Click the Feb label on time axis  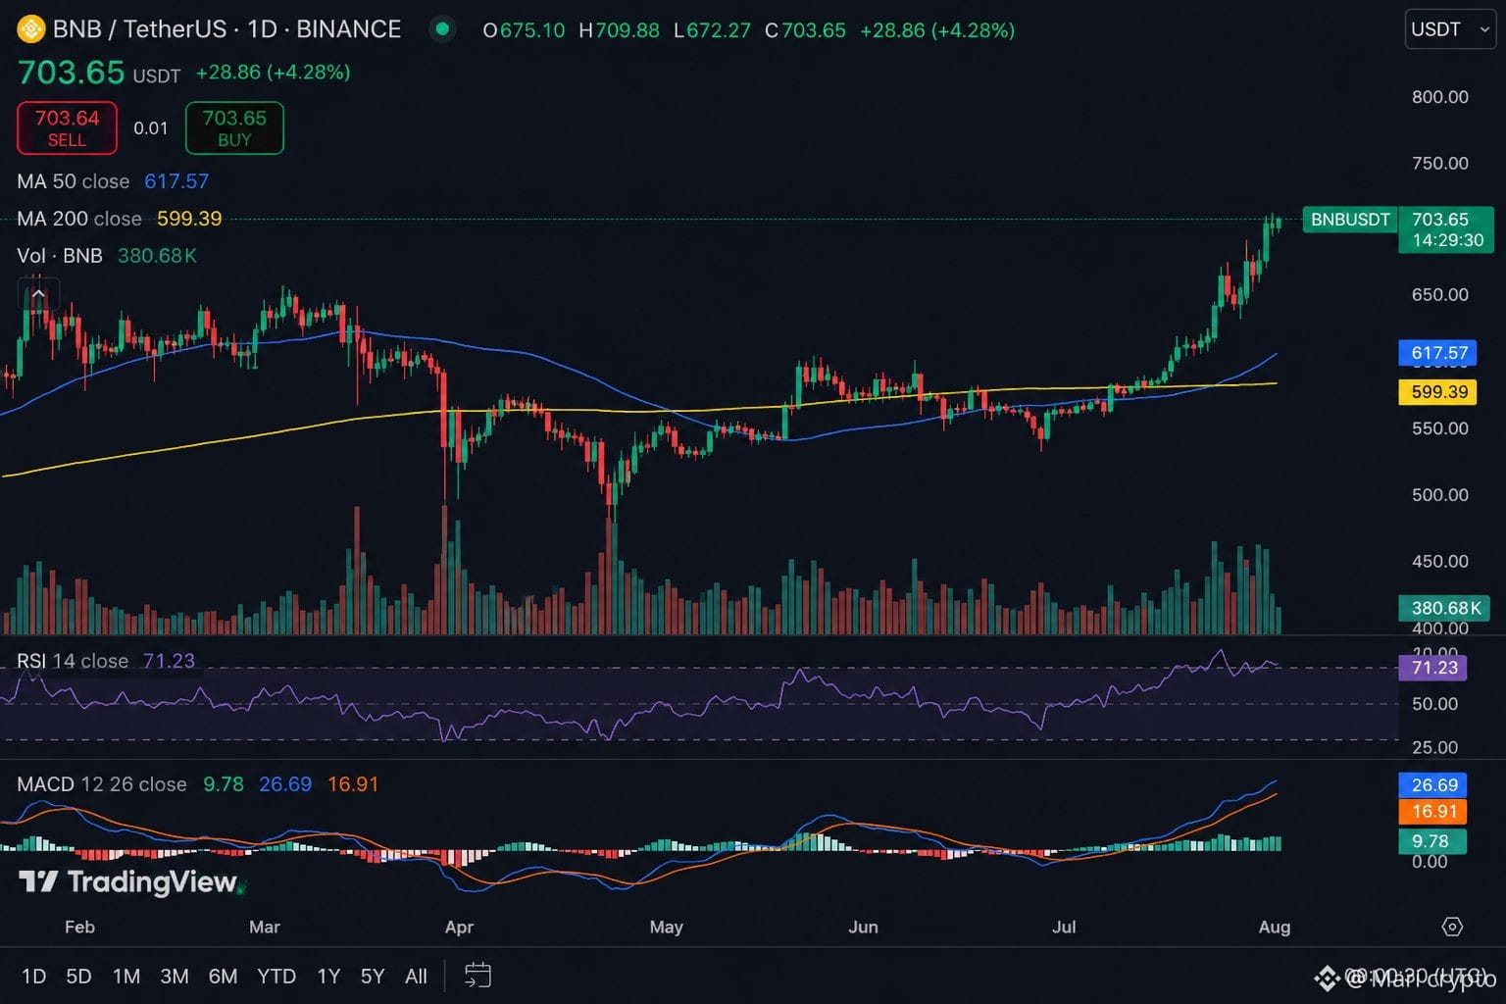click(79, 927)
